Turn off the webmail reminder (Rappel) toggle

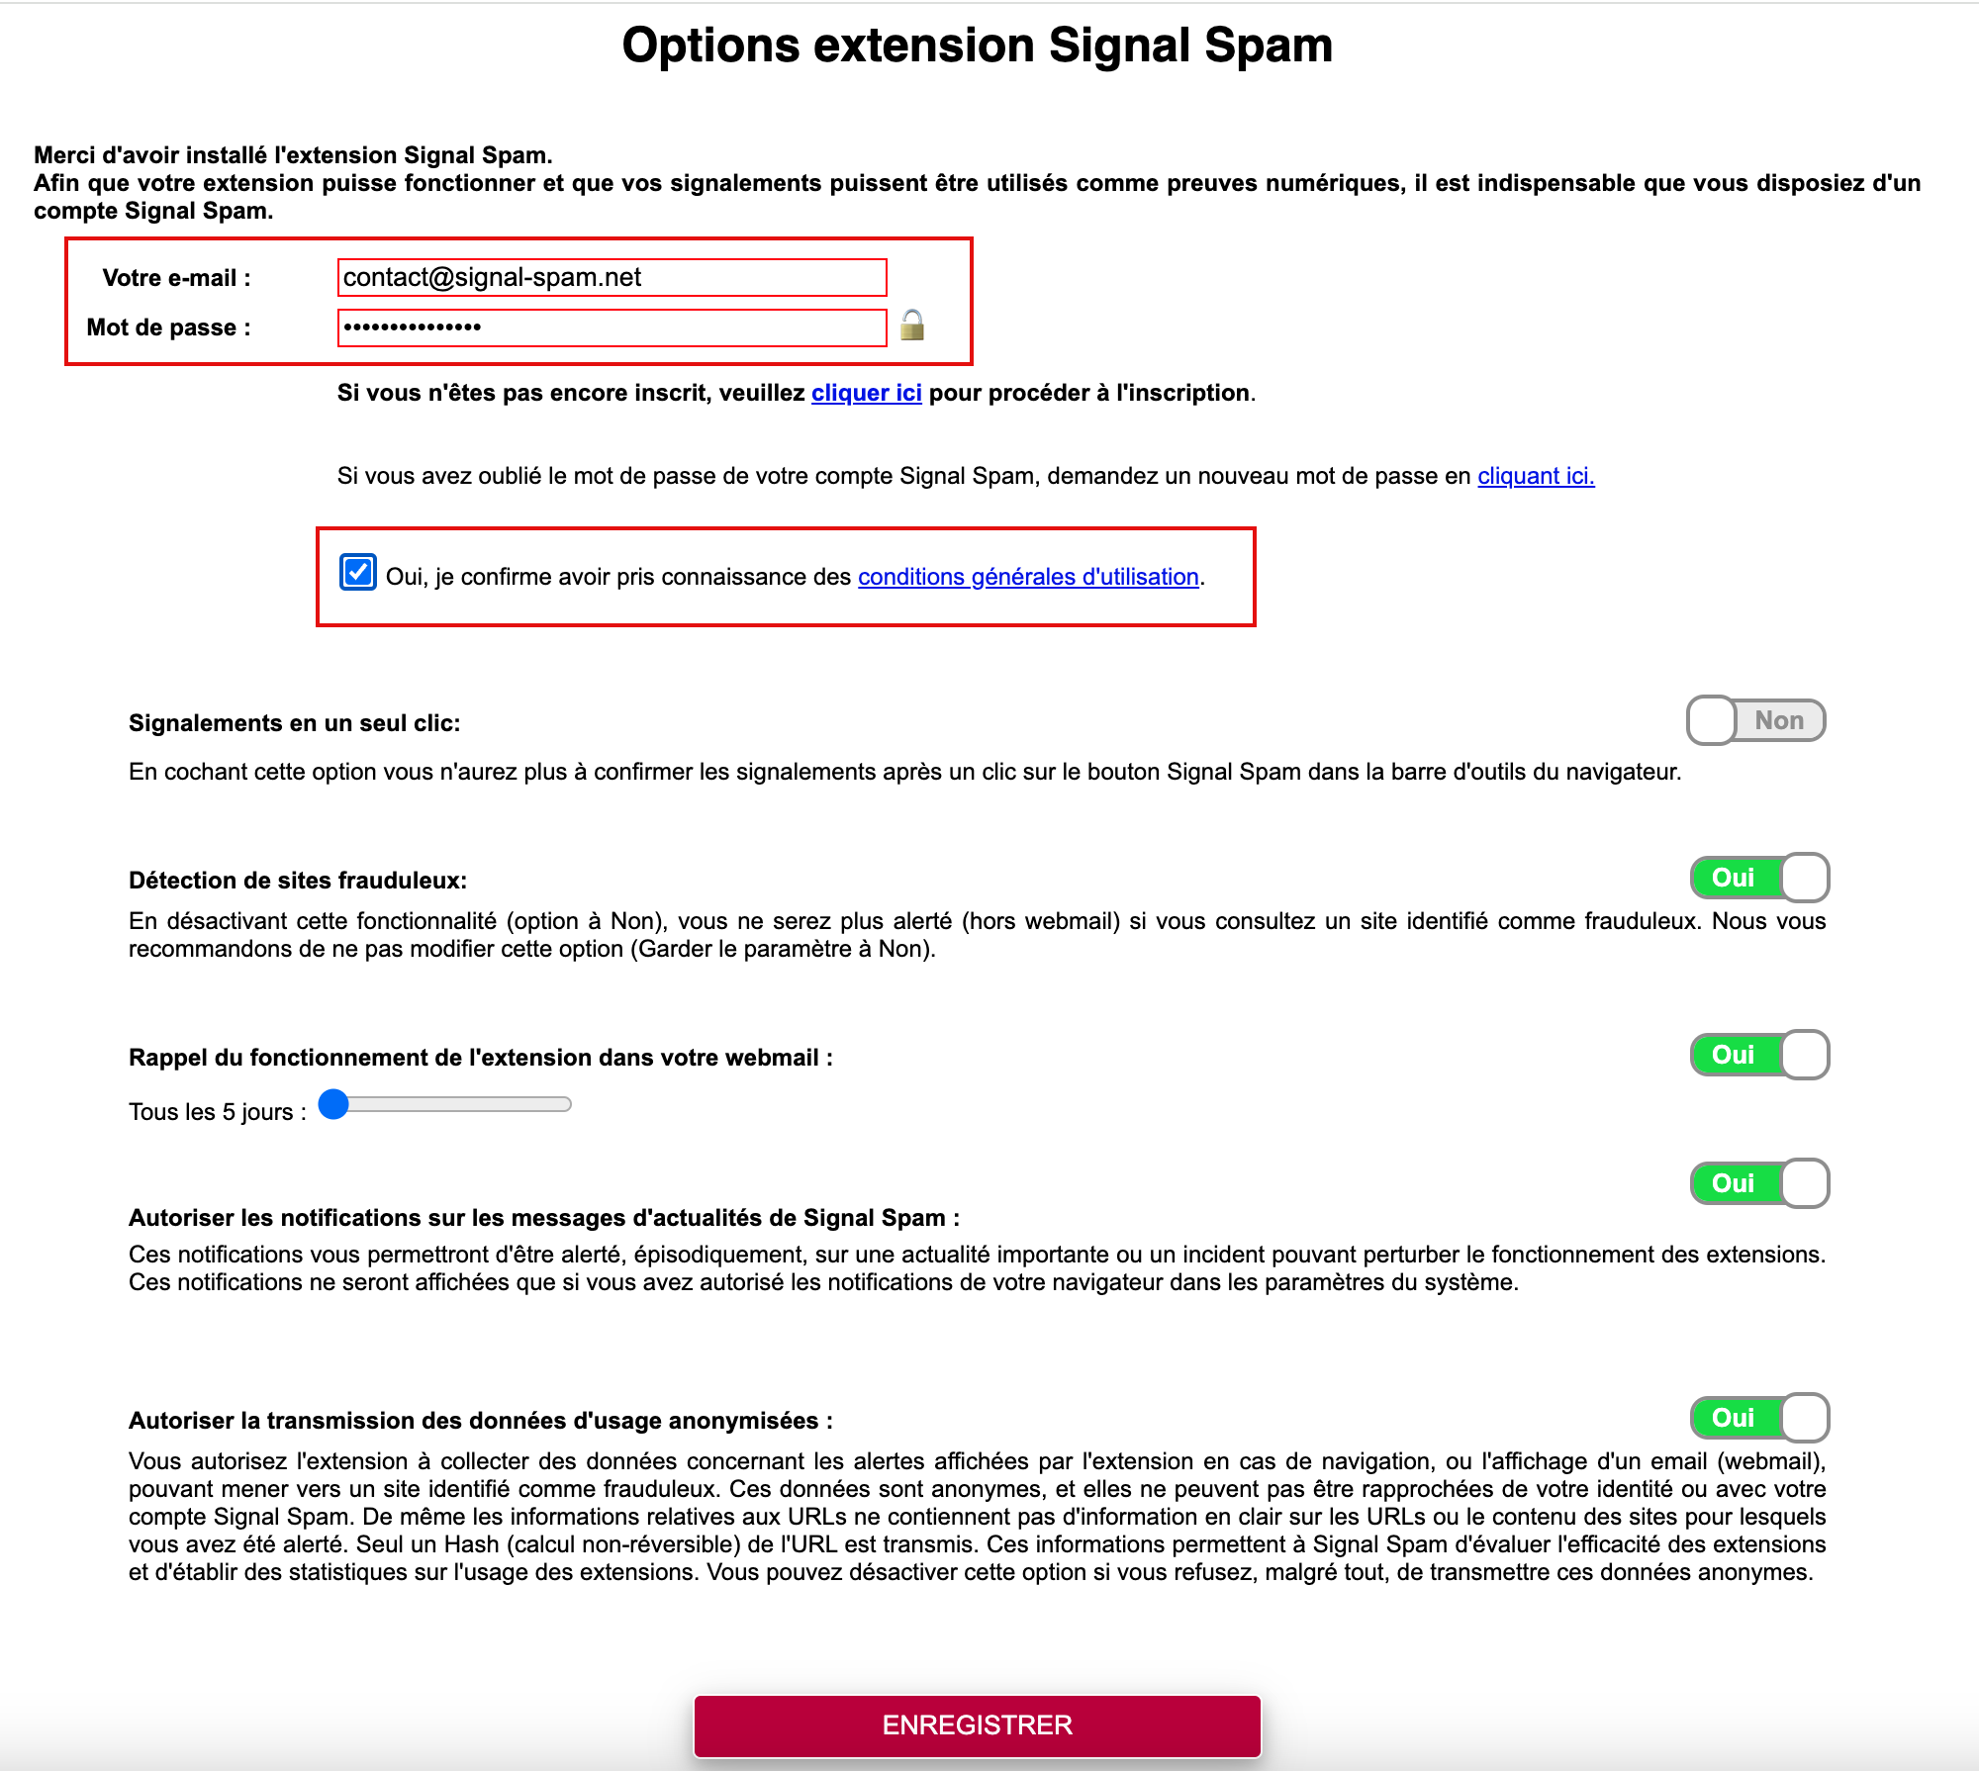coord(1759,1055)
